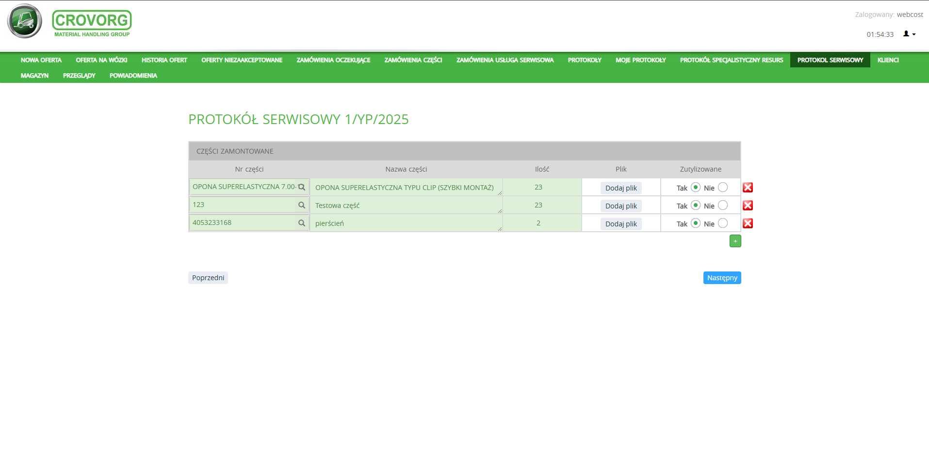
Task: Delete the pierścień row using red X
Action: [x=748, y=223]
